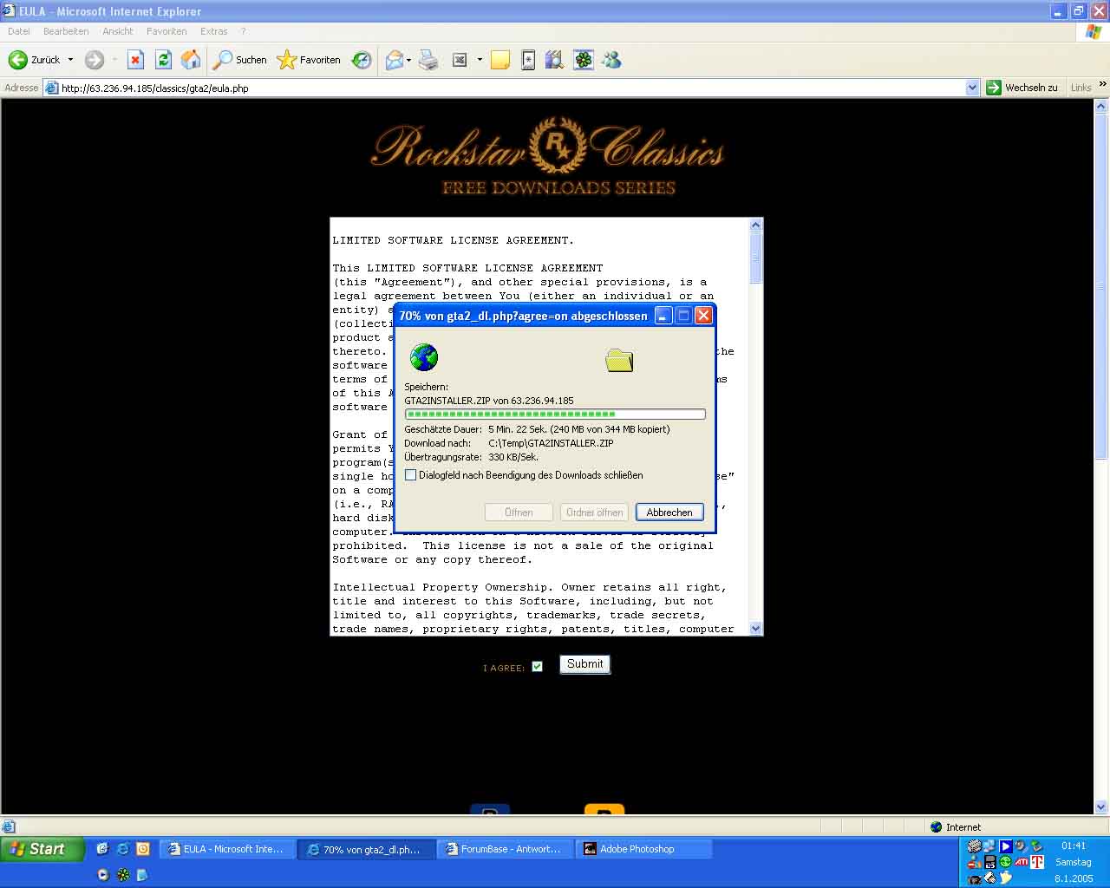
Task: Click the download dialog globe icon
Action: [x=424, y=357]
